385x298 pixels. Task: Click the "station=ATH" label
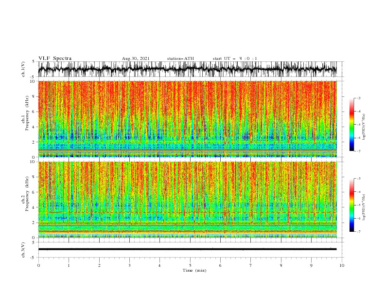(180, 58)
